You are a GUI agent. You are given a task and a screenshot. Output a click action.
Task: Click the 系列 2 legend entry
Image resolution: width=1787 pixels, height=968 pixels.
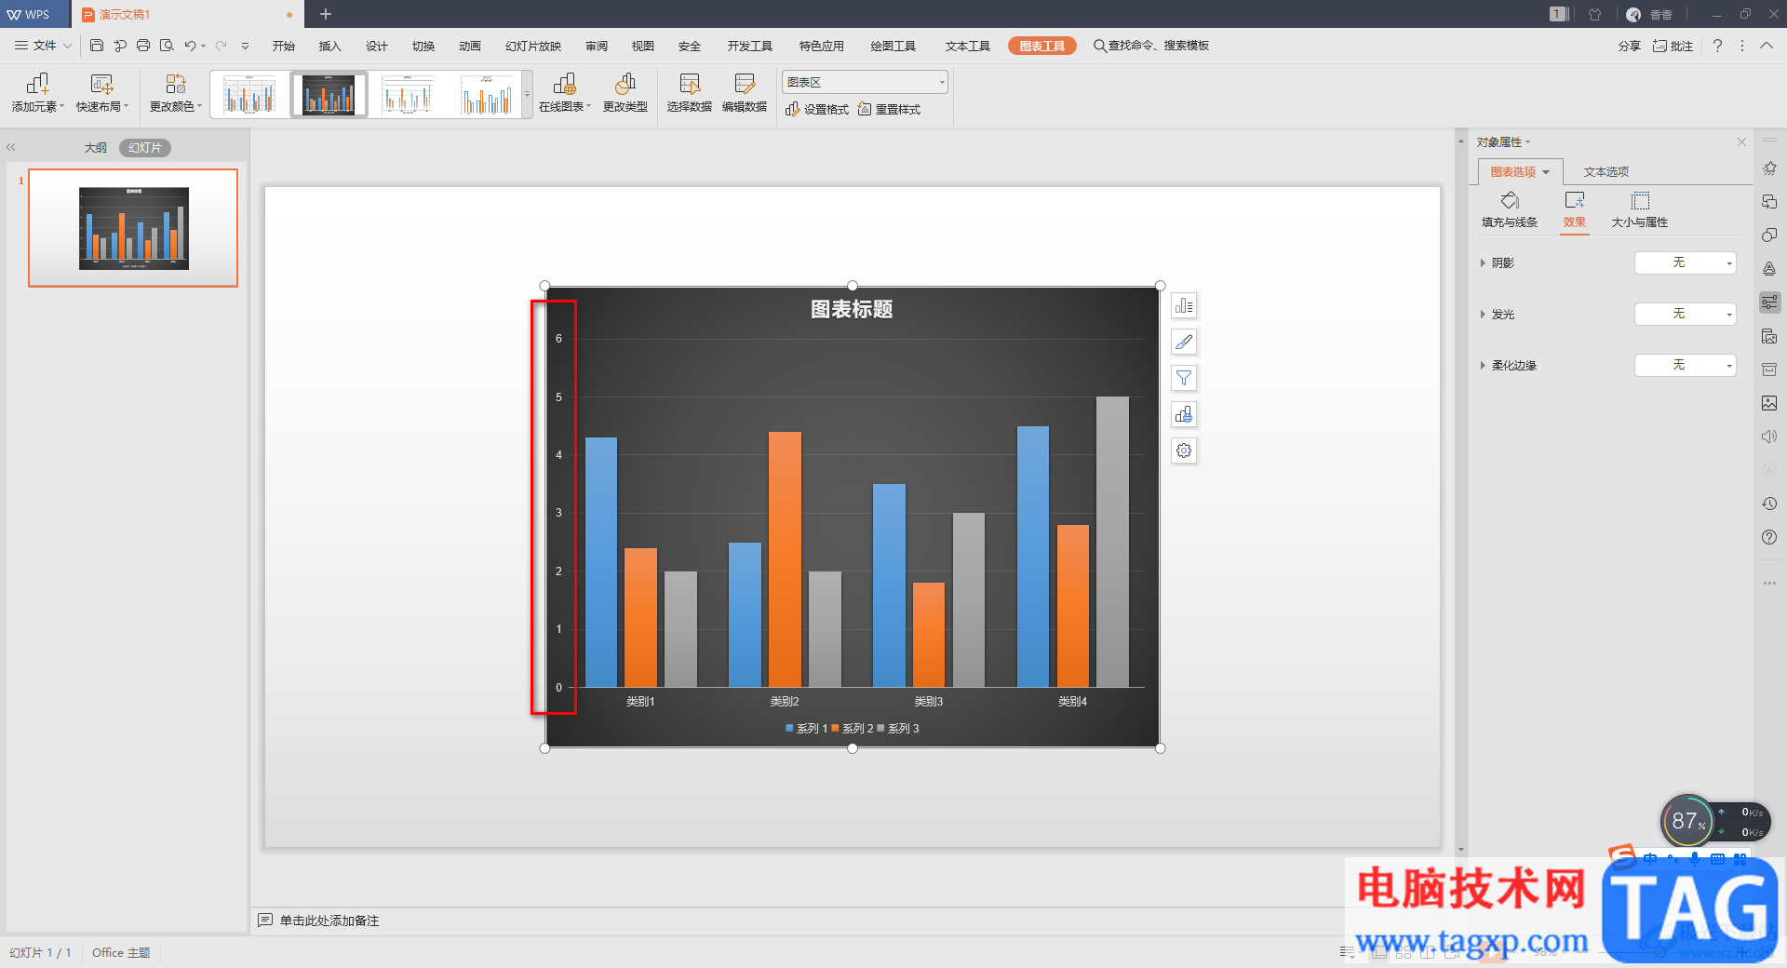pyautogui.click(x=853, y=729)
